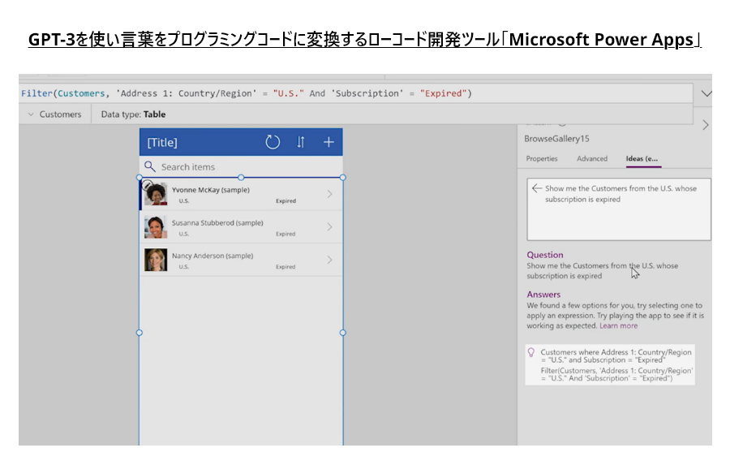
Task: Apply the suggested Filter Customers expression
Action: pyautogui.click(x=616, y=373)
